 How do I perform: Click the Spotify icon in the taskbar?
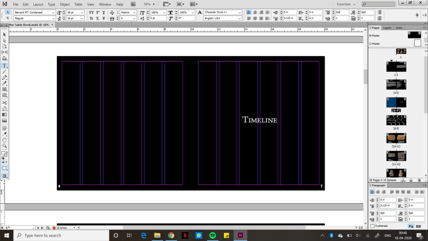tap(212, 235)
